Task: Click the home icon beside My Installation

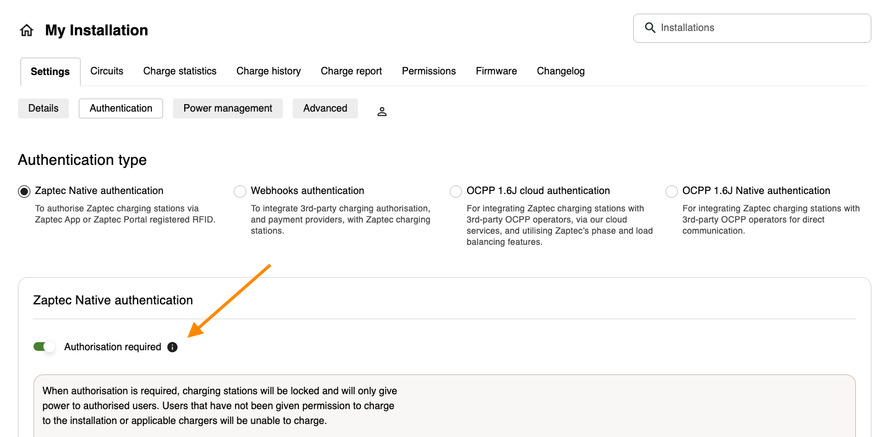Action: (x=27, y=29)
